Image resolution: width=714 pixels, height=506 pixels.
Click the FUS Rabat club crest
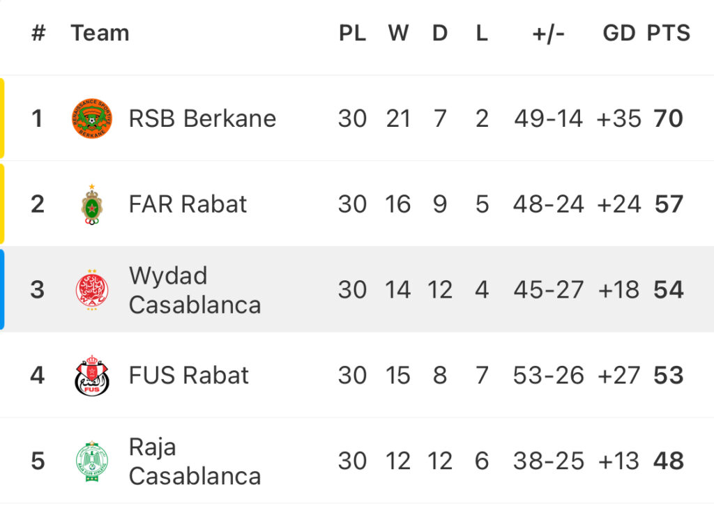(92, 376)
